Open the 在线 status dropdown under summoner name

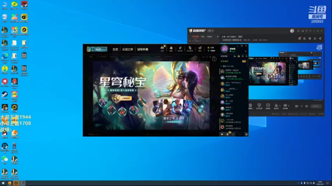[x=233, y=51]
